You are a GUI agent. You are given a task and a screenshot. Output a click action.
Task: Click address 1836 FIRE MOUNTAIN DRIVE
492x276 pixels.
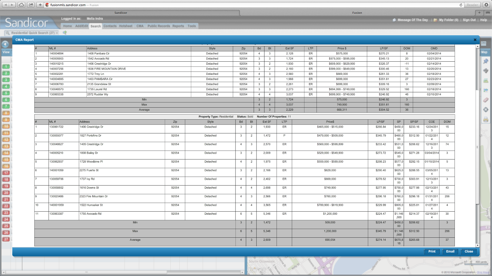(x=106, y=69)
